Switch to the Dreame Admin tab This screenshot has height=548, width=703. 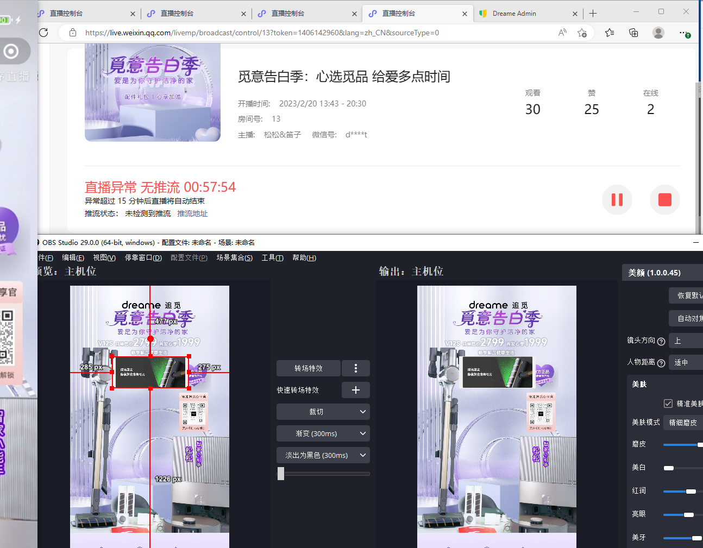coord(522,14)
